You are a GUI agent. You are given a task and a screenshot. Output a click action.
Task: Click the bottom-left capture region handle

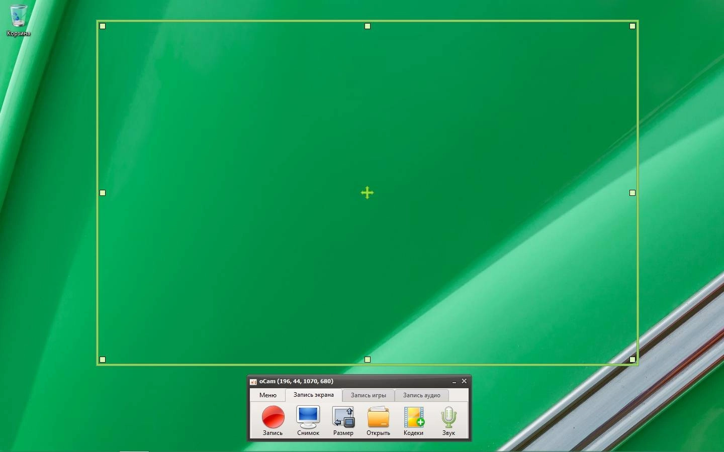103,360
